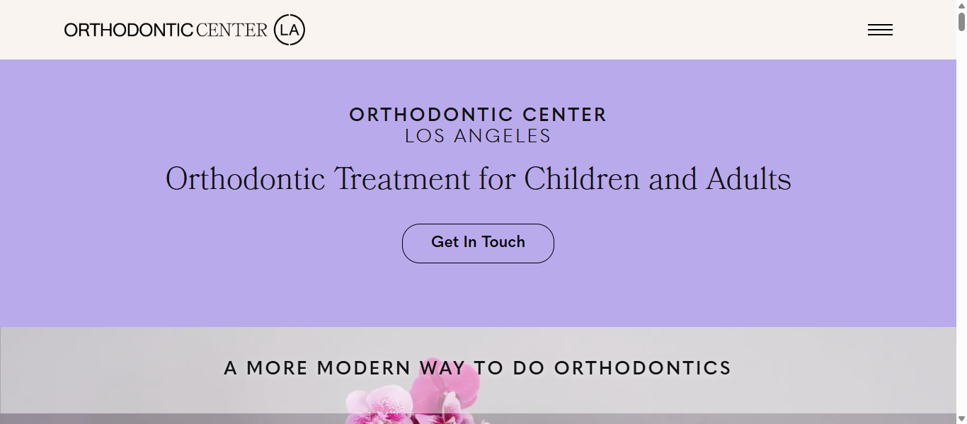Viewport: 967px width, 424px height.
Task: Click the scrollbar up arrow
Action: 961,6
